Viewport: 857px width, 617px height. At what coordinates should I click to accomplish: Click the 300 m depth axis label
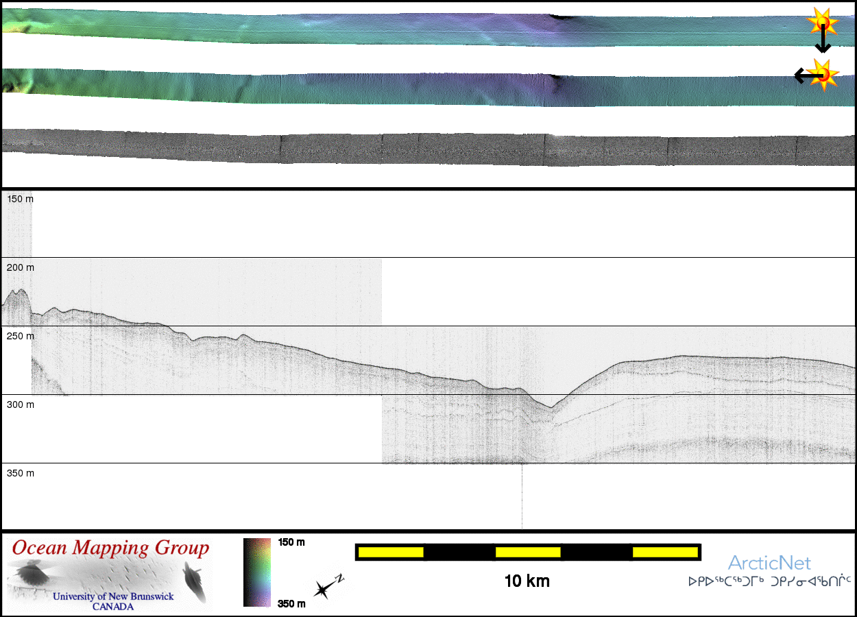click(20, 404)
